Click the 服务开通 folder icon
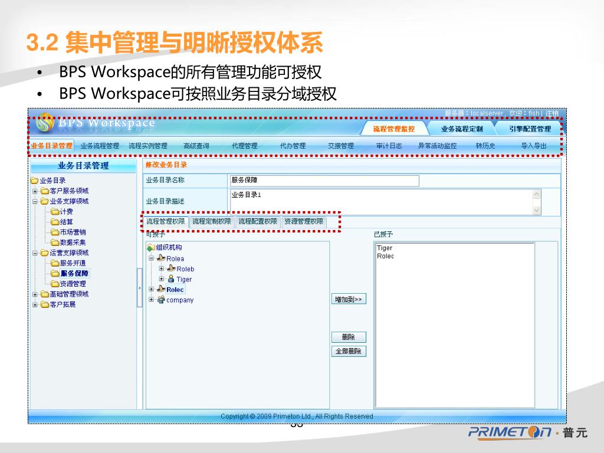The image size is (604, 453). tap(55, 263)
